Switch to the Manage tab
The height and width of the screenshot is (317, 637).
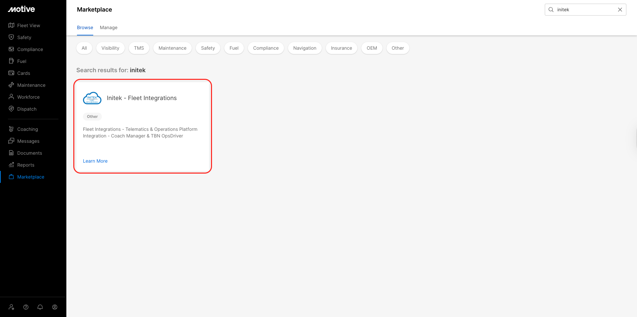[108, 27]
